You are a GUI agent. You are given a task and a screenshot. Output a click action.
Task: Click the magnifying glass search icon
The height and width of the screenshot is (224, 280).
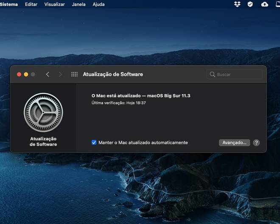click(x=212, y=74)
